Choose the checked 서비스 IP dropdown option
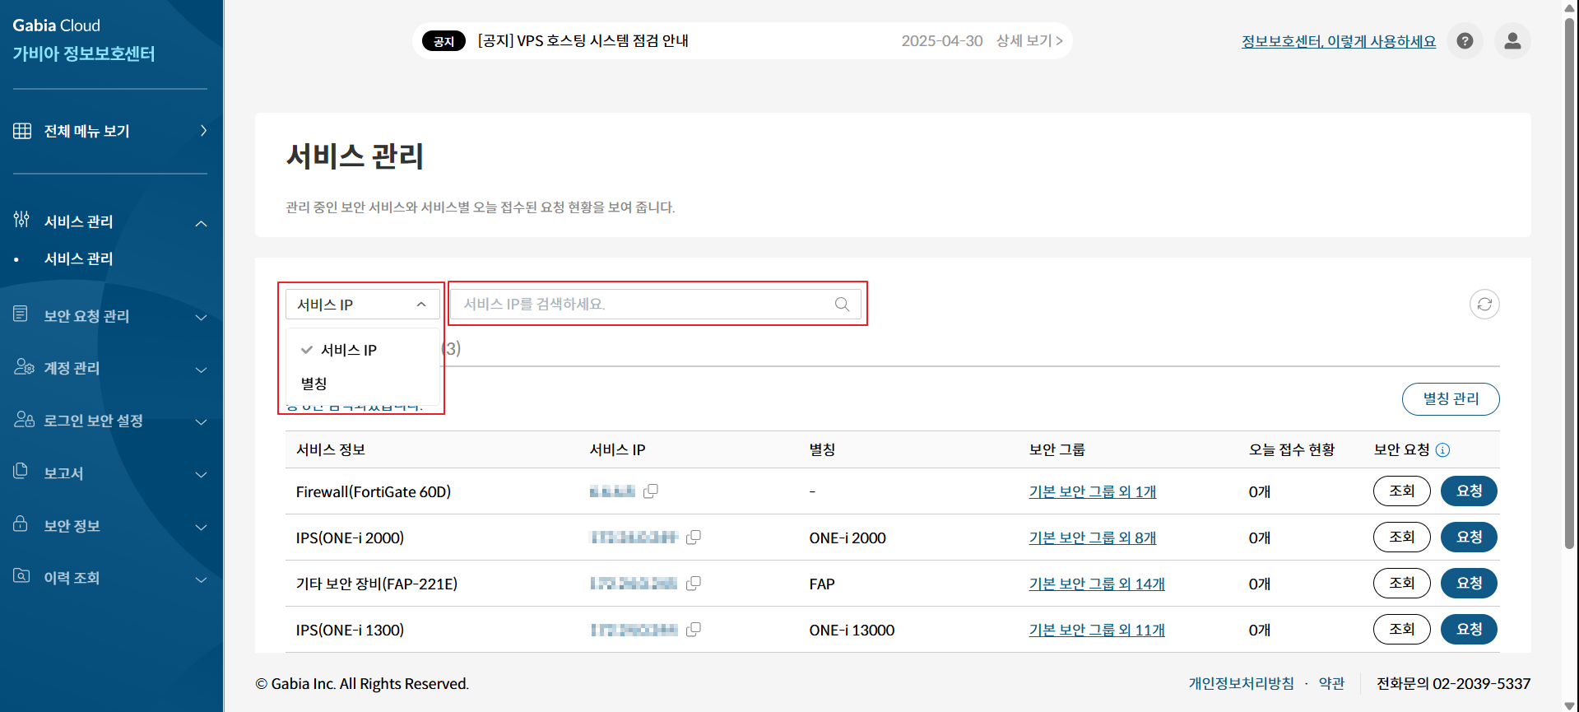This screenshot has height=712, width=1579. pyautogui.click(x=349, y=351)
